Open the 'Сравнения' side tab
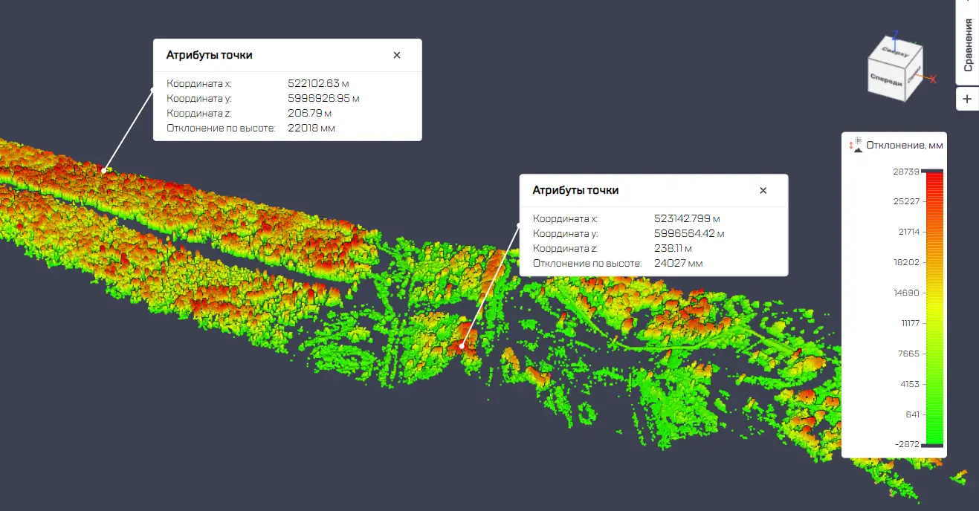Viewport: 979px width, 511px height. click(x=968, y=45)
